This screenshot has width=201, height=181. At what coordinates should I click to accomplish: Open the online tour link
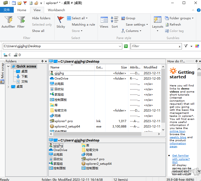coord(177,131)
